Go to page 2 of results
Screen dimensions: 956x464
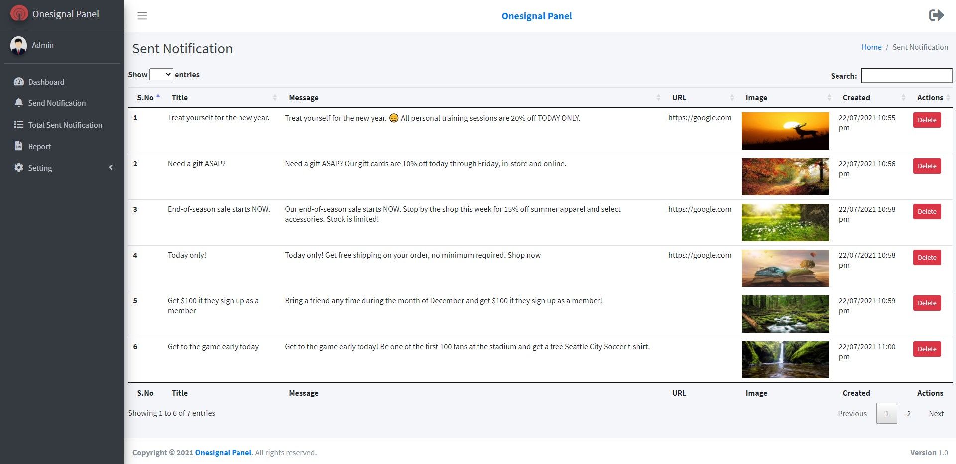[909, 414]
